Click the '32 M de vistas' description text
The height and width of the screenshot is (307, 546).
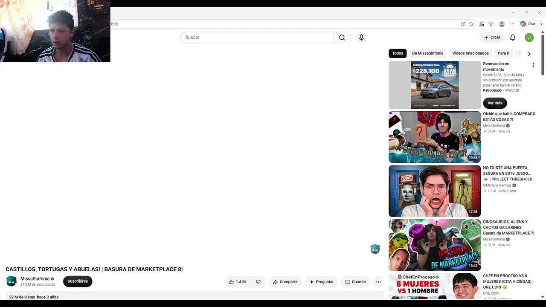[x=22, y=297]
